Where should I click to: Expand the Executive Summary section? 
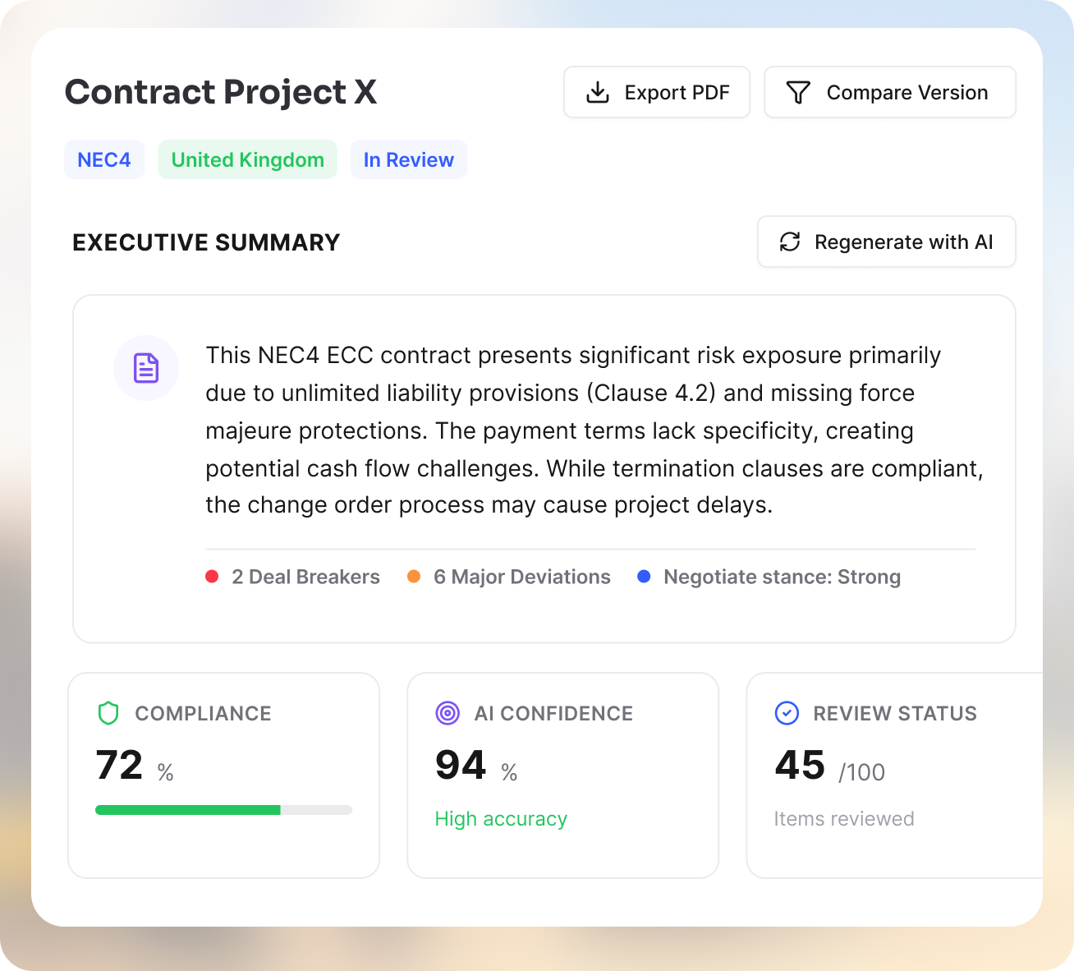(x=205, y=242)
